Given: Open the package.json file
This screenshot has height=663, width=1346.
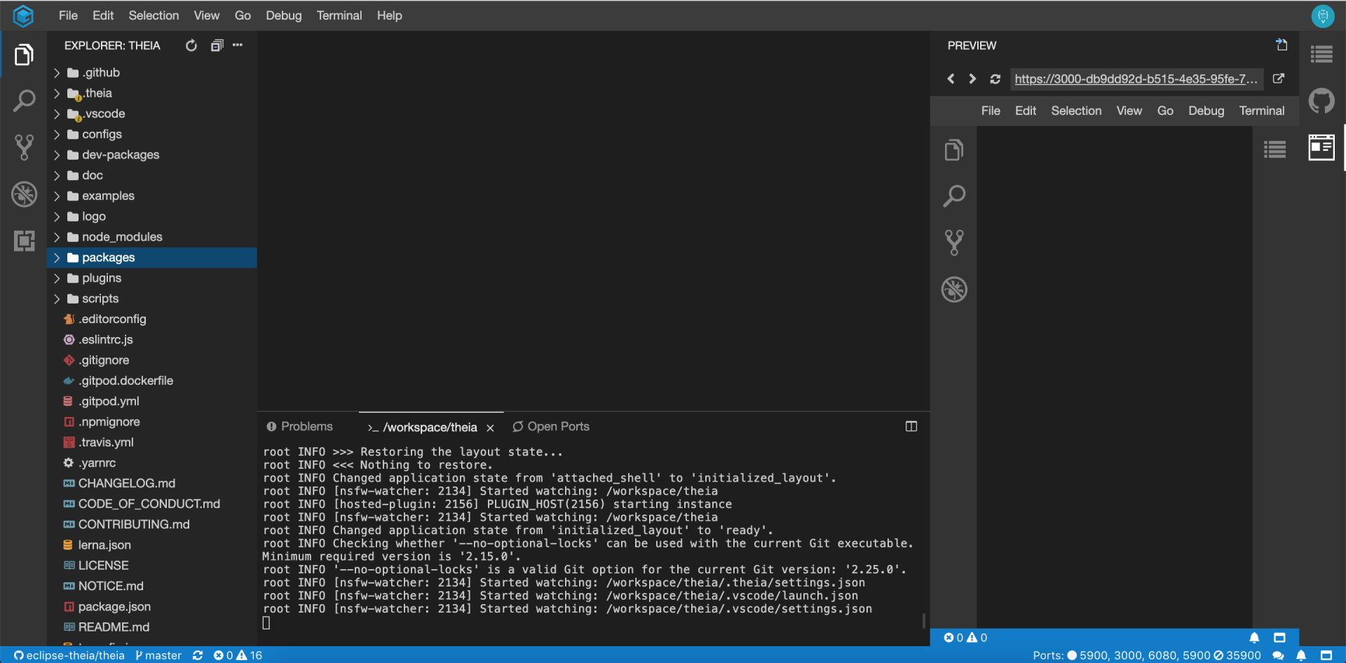Looking at the screenshot, I should (114, 606).
